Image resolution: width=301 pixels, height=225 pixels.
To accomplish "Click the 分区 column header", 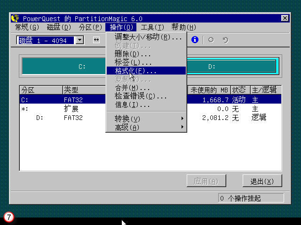I will tap(41, 90).
